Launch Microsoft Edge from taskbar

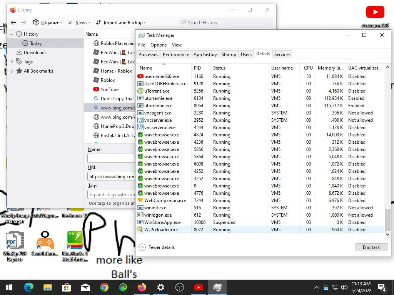[x=28, y=287]
